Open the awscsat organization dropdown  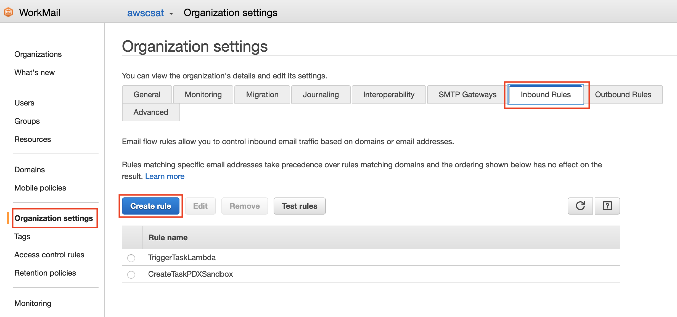pyautogui.click(x=150, y=13)
